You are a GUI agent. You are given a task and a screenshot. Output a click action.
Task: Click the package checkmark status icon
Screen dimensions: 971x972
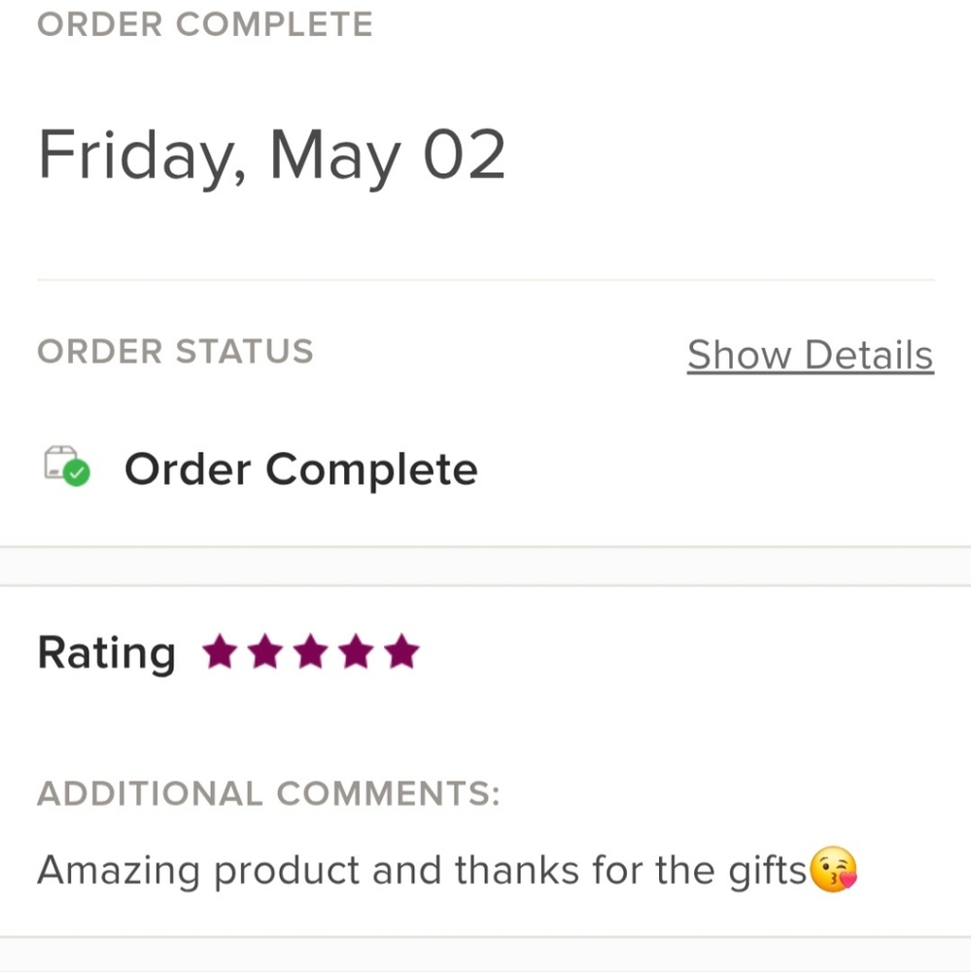click(x=67, y=466)
